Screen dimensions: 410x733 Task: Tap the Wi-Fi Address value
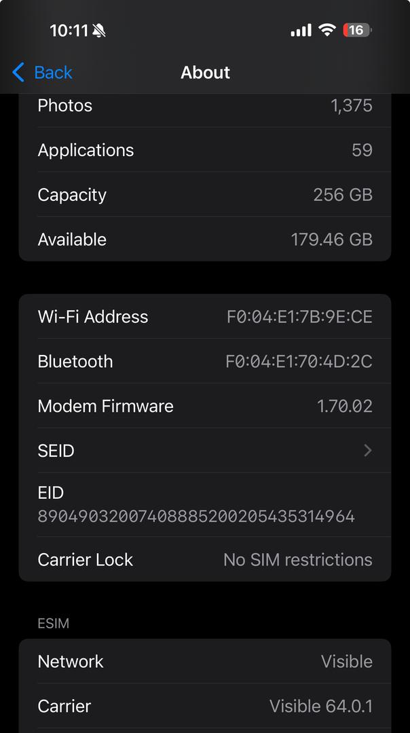pyautogui.click(x=299, y=317)
